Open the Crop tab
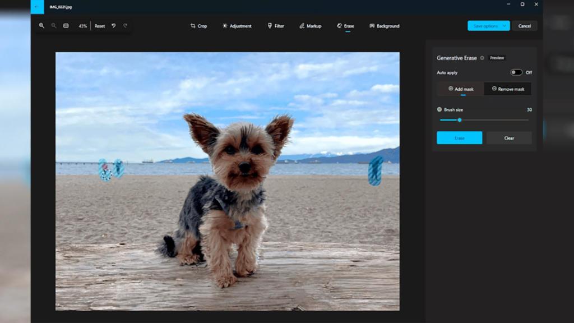574x323 pixels. 198,26
